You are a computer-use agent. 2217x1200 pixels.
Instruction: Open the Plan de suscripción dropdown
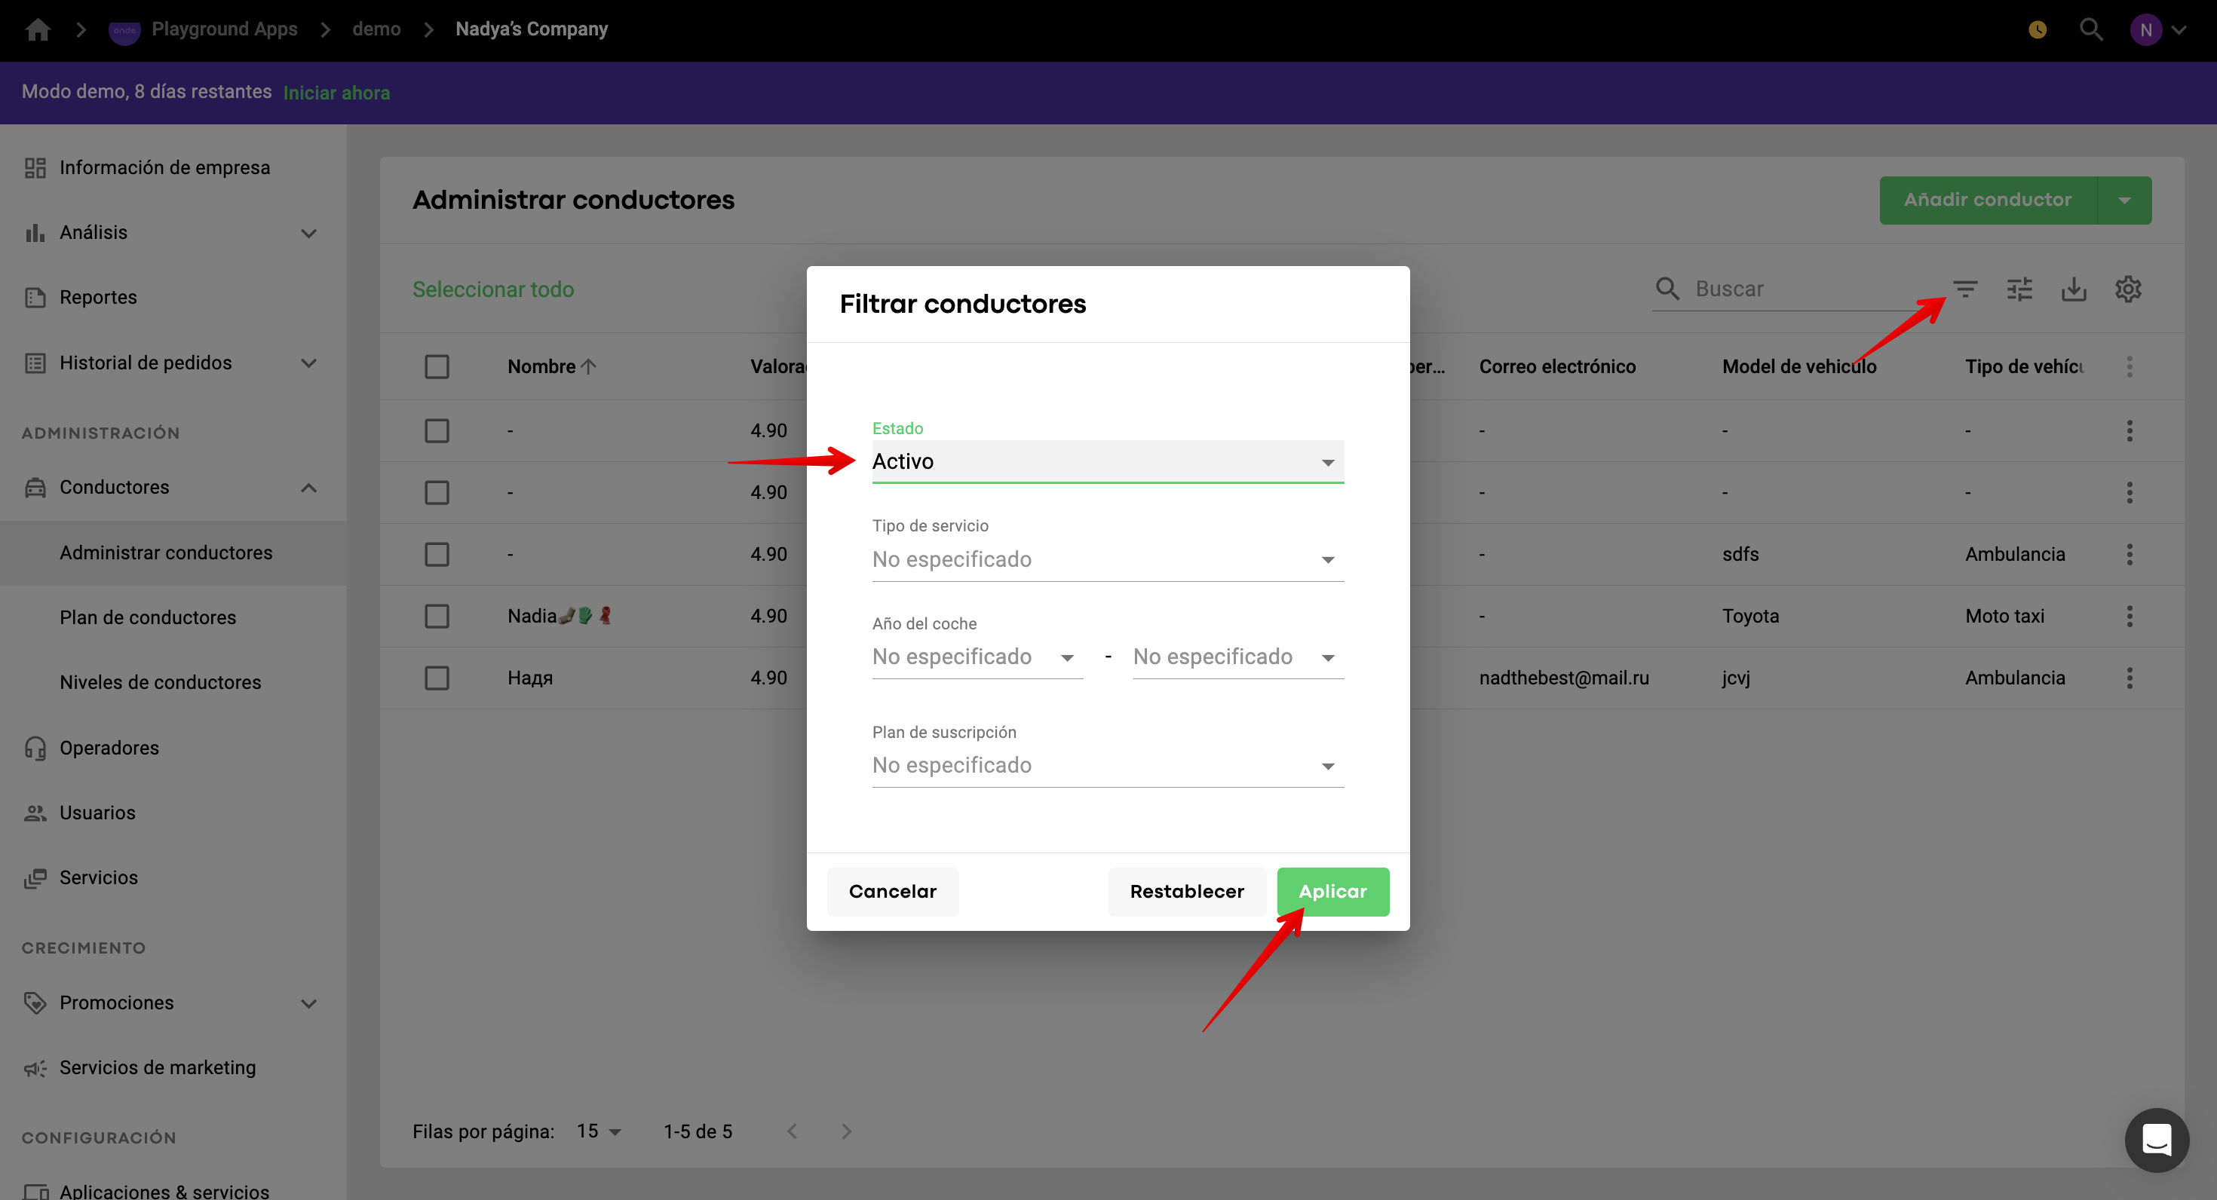pyautogui.click(x=1107, y=766)
